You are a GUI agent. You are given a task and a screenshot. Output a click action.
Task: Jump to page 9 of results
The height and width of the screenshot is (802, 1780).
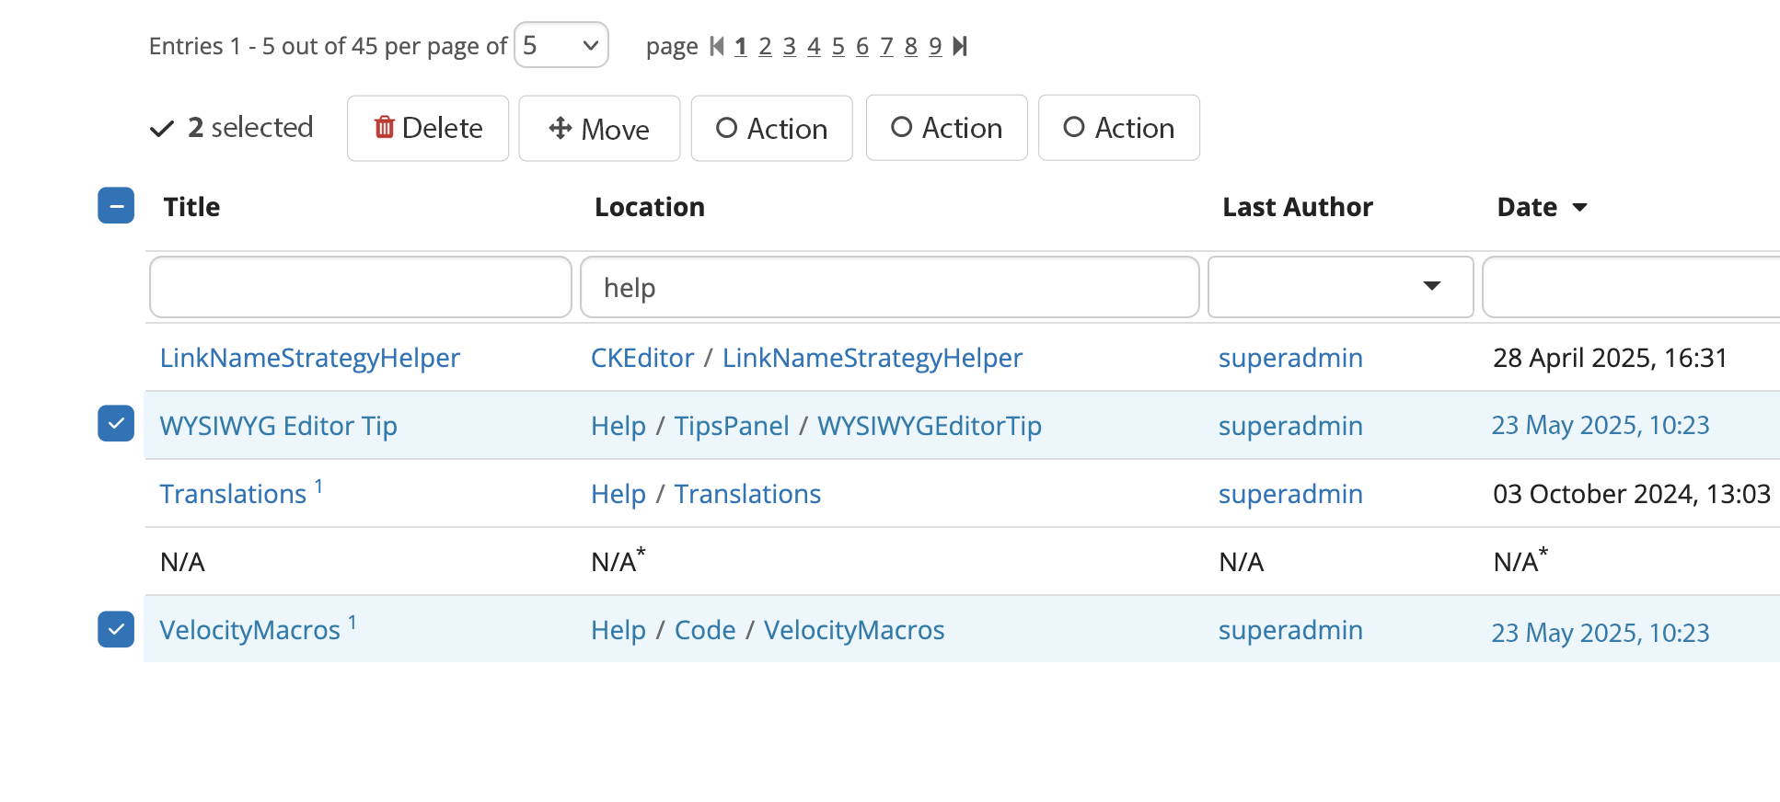pos(935,46)
